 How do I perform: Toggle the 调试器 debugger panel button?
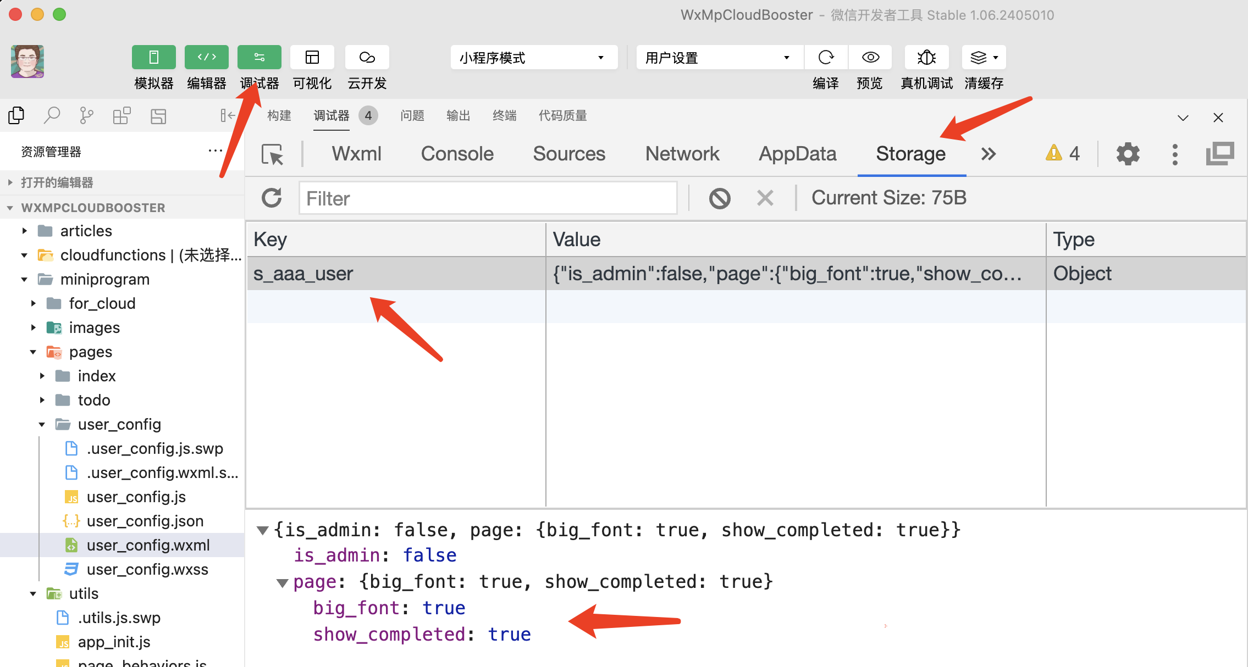click(259, 57)
